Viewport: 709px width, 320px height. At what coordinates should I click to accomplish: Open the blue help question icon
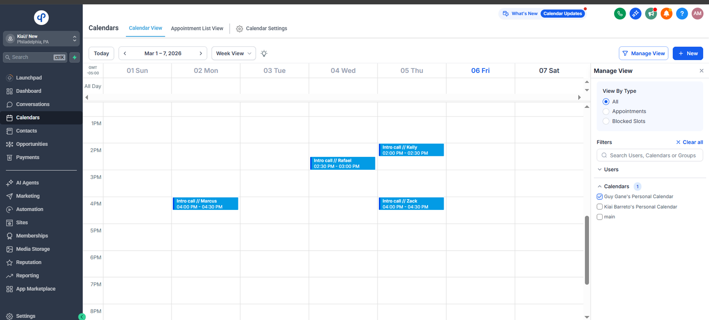pos(682,14)
